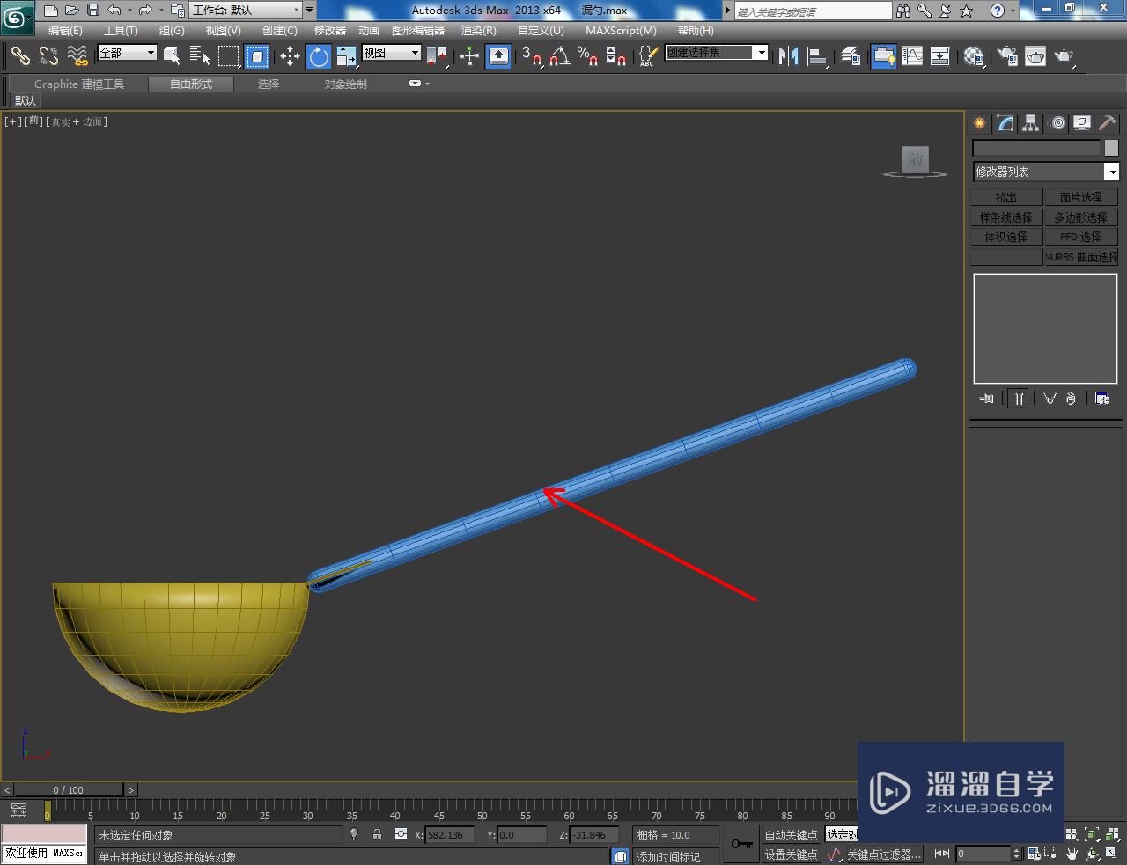Image resolution: width=1127 pixels, height=865 pixels.
Task: Click the Use Pivot Point Center icon
Action: tap(437, 56)
